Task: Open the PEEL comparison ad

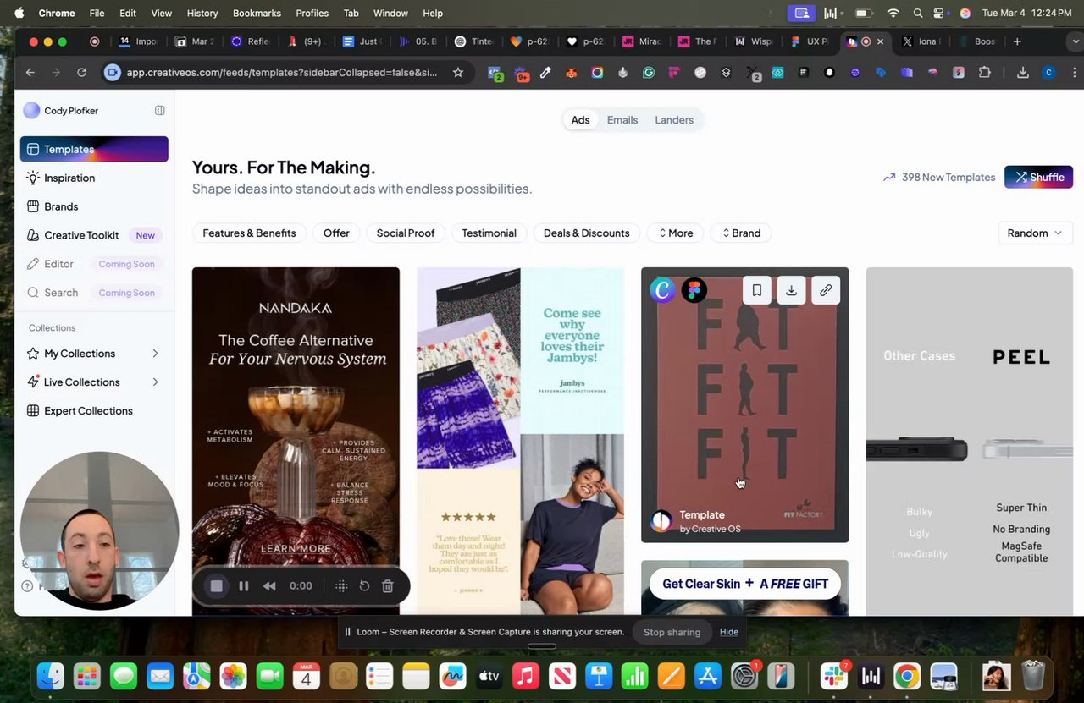Action: (x=969, y=441)
